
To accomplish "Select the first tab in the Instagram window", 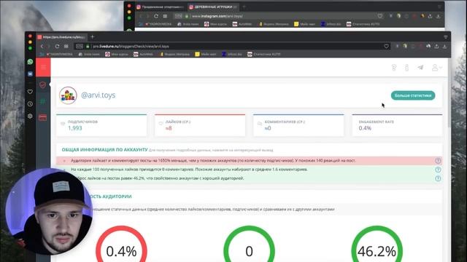I will [161, 7].
